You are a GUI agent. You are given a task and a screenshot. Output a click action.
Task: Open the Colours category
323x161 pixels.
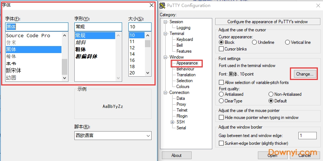[x=183, y=87]
